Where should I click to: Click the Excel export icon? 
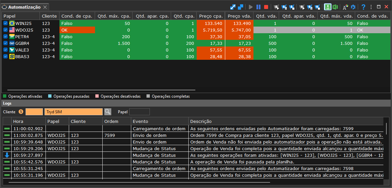tap(335, 7)
